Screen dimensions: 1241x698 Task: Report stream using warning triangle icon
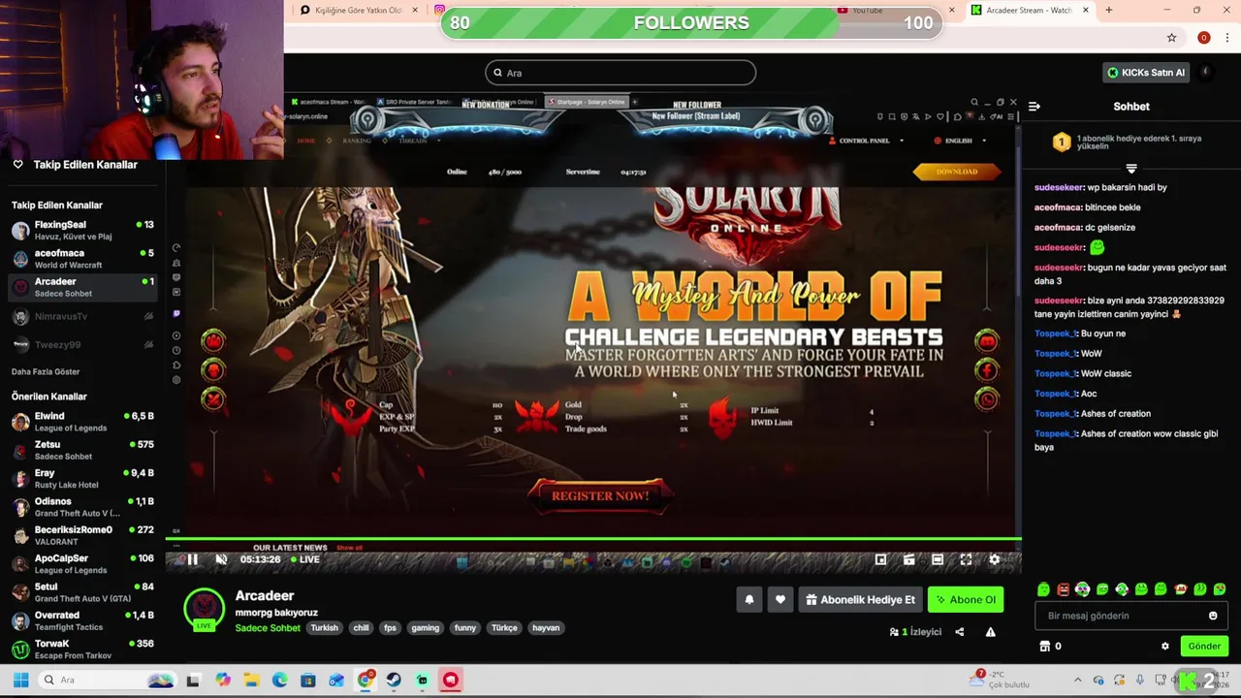tap(990, 632)
